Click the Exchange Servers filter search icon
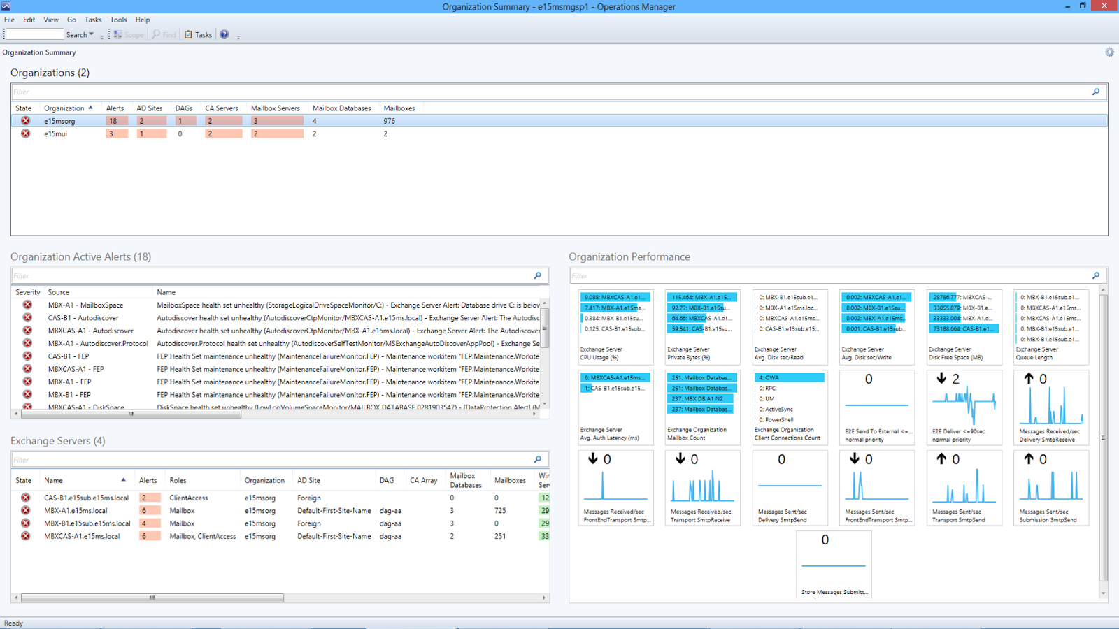The image size is (1119, 629). point(538,460)
